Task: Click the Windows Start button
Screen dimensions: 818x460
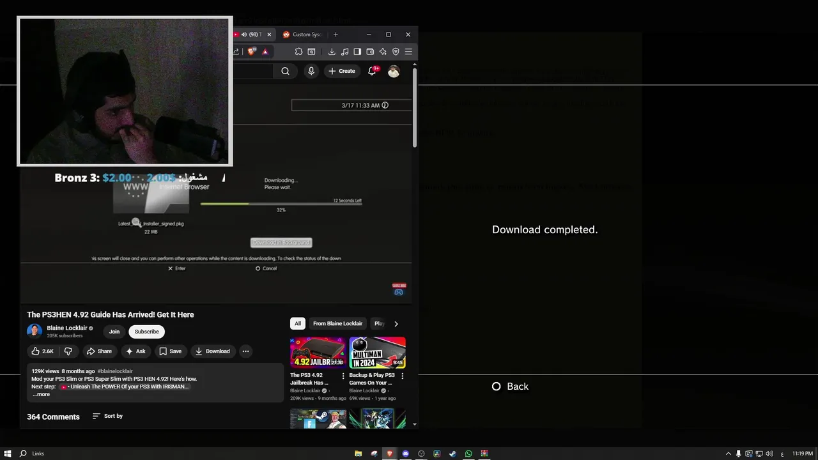Action: pyautogui.click(x=8, y=454)
